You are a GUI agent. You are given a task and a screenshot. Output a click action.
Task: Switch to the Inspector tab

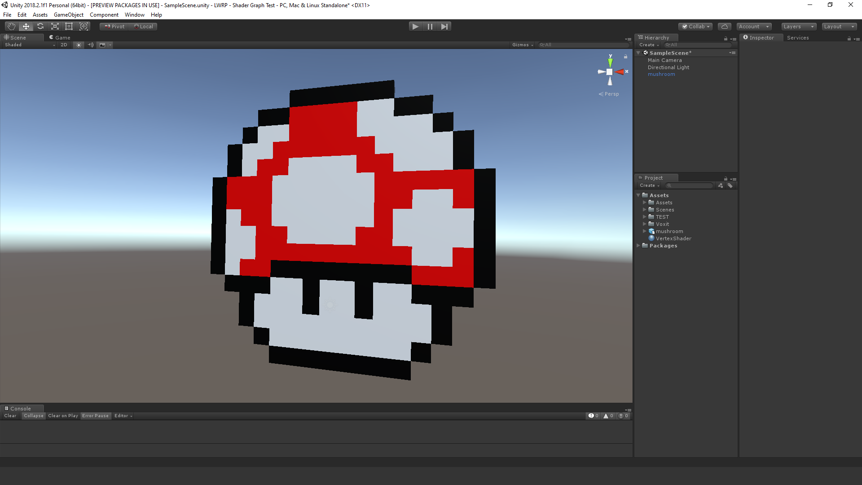pos(761,38)
